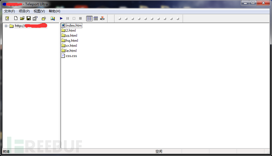Select the hq.html folder item
272x156 pixels.
[x=70, y=41]
